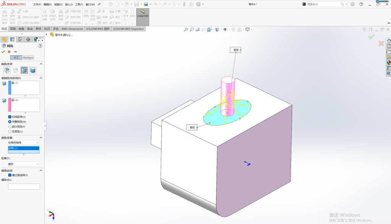Open the 圆形 profile dropdown
Viewport: 391px width, 224px height.
click(x=24, y=164)
